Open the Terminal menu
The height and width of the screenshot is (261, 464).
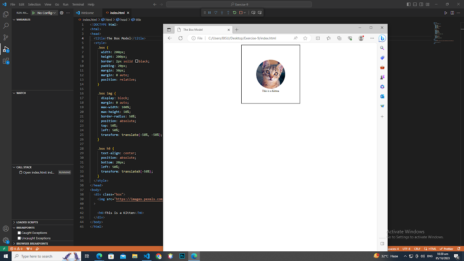[x=78, y=4]
